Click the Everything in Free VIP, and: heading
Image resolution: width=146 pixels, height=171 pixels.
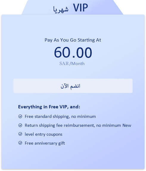[x=49, y=107]
